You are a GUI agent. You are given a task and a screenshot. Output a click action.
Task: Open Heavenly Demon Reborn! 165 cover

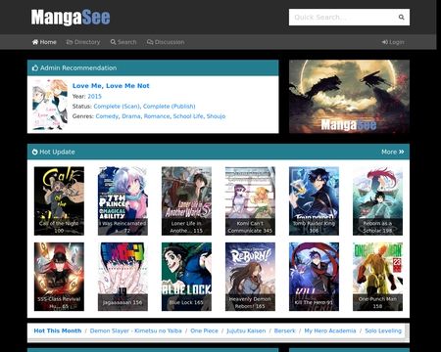(250, 277)
